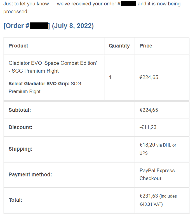
Task: Click the Subtotal label
Action: click(20, 110)
